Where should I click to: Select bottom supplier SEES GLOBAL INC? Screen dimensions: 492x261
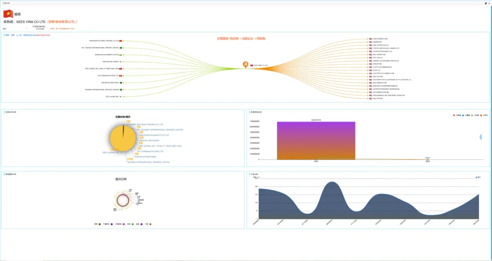pos(112,96)
